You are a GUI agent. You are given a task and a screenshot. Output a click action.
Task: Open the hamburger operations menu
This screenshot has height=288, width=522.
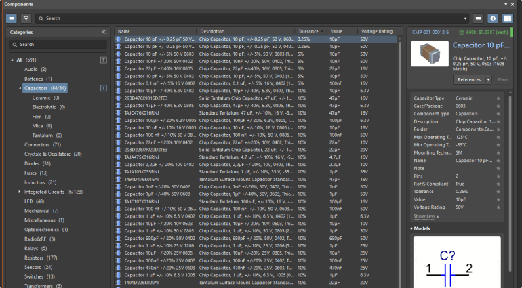(x=479, y=18)
